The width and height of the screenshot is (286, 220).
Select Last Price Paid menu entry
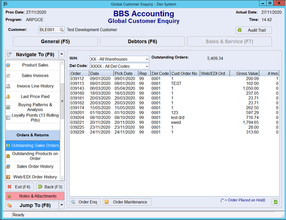(x=33, y=96)
